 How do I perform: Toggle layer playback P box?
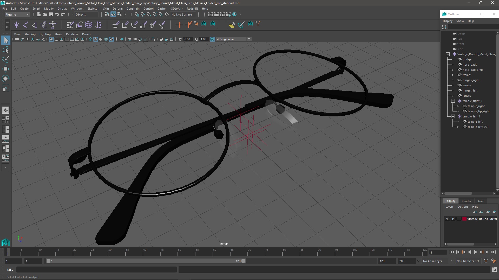[x=453, y=219]
